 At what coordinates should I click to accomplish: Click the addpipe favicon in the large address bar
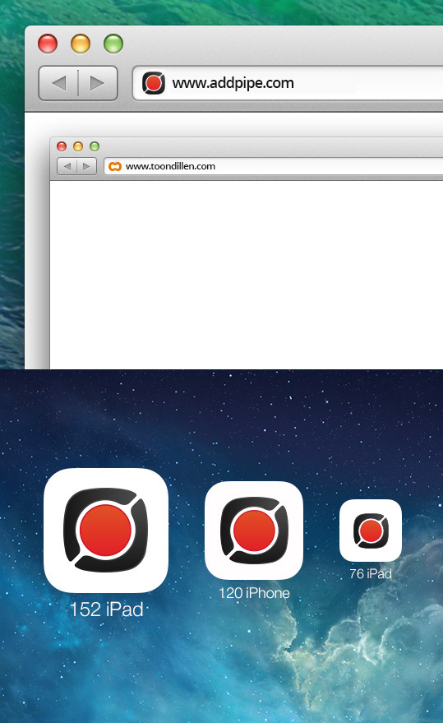(154, 83)
